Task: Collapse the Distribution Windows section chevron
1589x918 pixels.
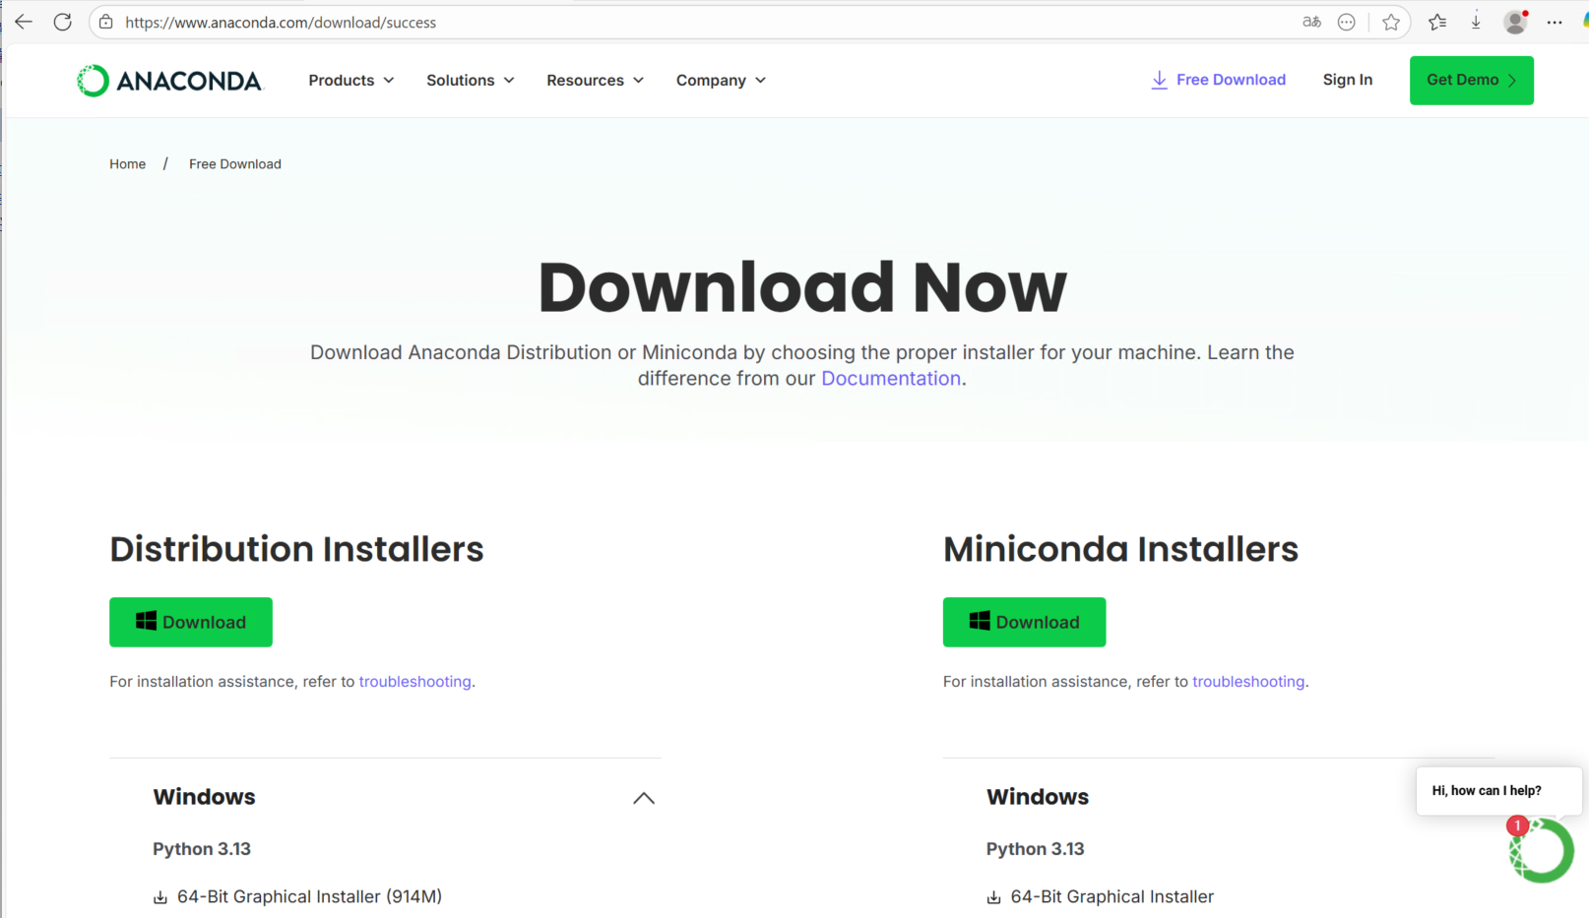Action: [644, 798]
